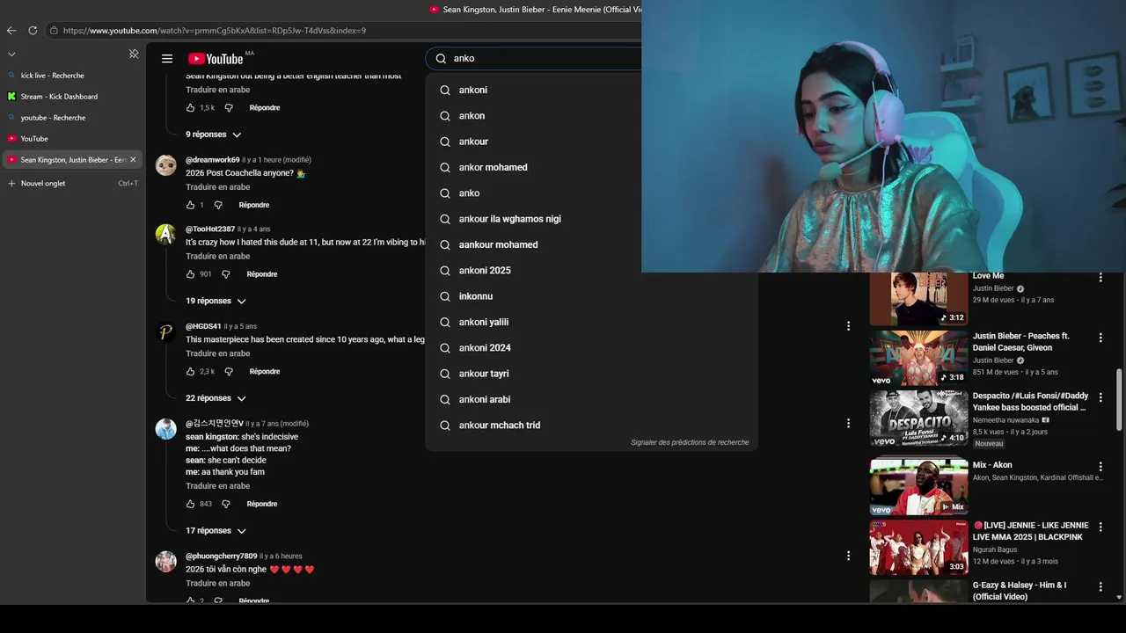Image resolution: width=1126 pixels, height=633 pixels.
Task: Open more options for the @phuongcherry7809 comment
Action: [x=848, y=556]
